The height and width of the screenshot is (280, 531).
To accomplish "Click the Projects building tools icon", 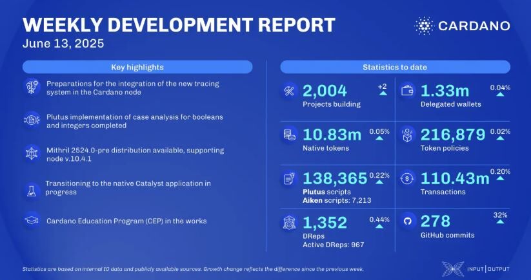I will (x=289, y=91).
